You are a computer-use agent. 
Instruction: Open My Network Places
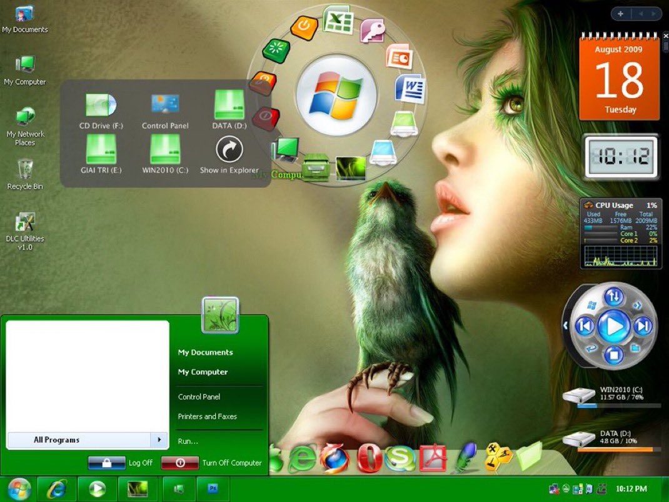pos(25,127)
